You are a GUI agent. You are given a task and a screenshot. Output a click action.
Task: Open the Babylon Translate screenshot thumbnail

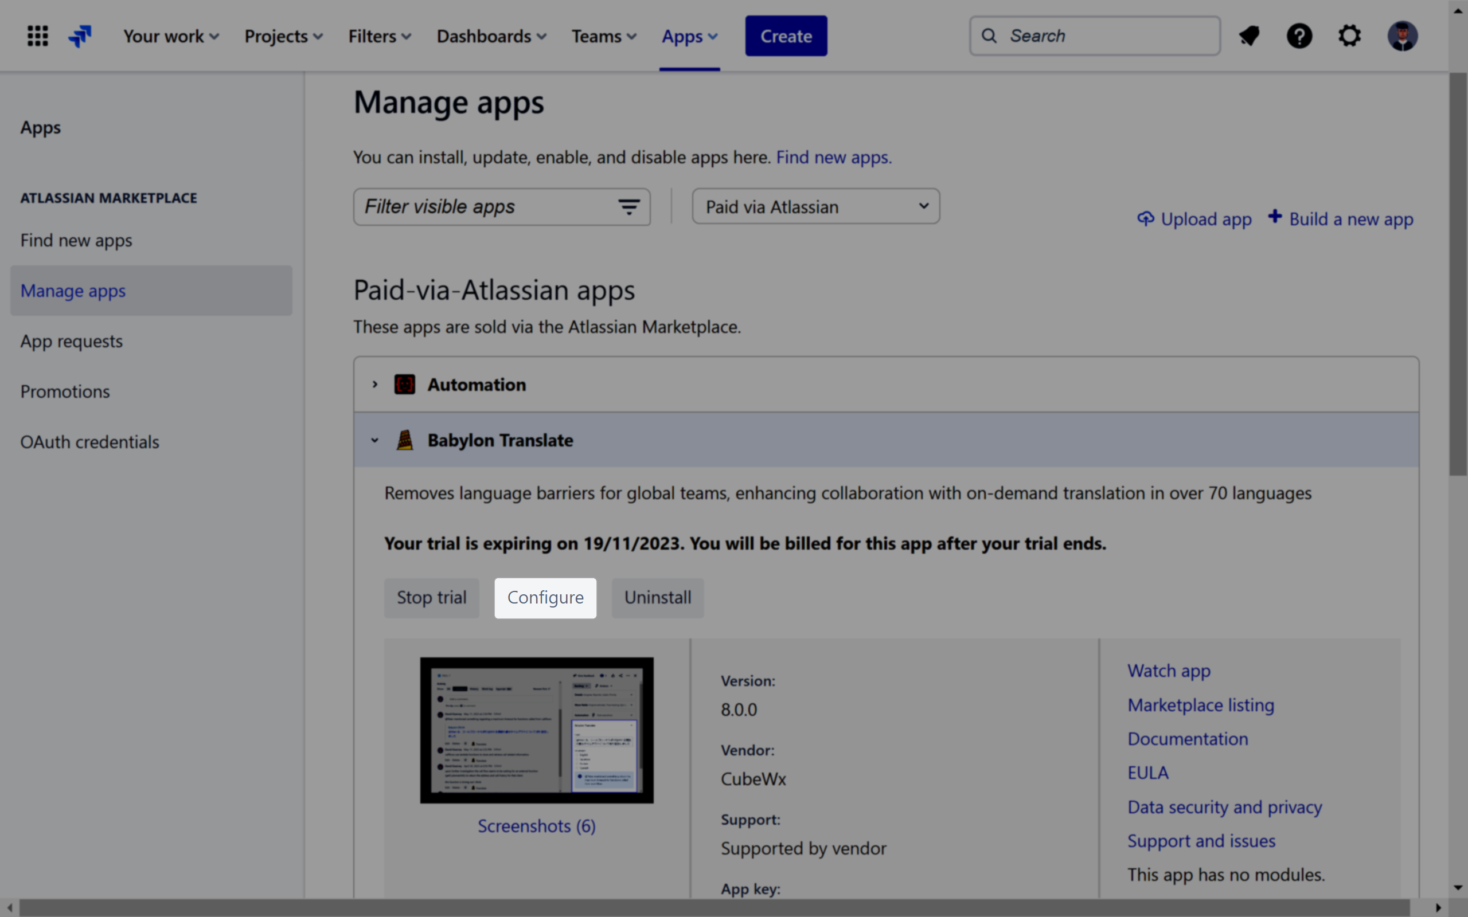(537, 730)
